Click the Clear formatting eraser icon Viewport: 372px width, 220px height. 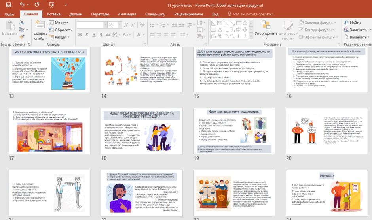pyautogui.click(x=142, y=25)
